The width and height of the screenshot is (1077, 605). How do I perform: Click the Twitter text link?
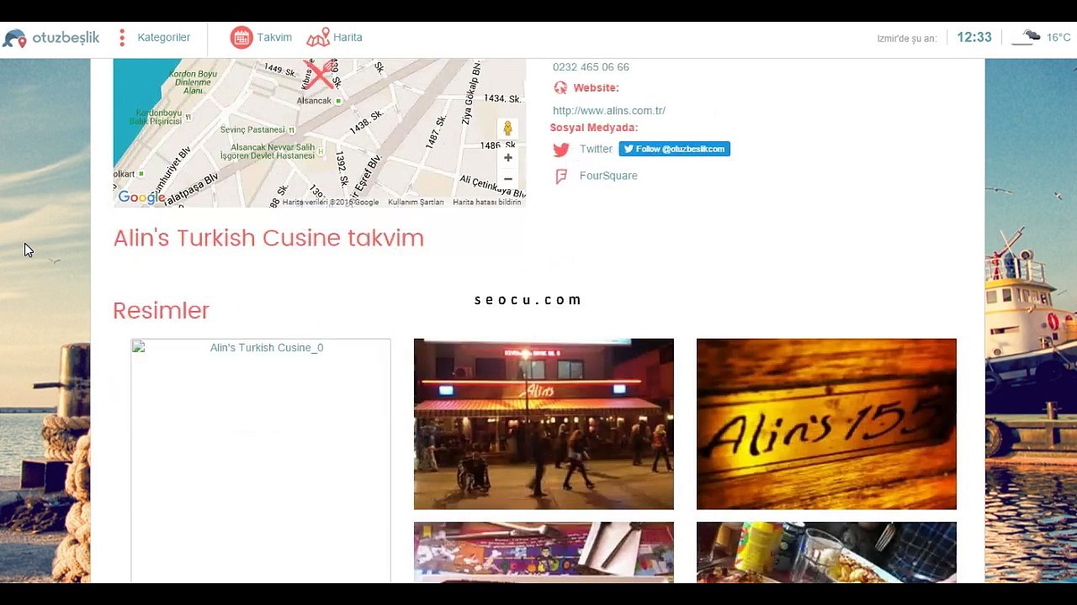(x=596, y=150)
